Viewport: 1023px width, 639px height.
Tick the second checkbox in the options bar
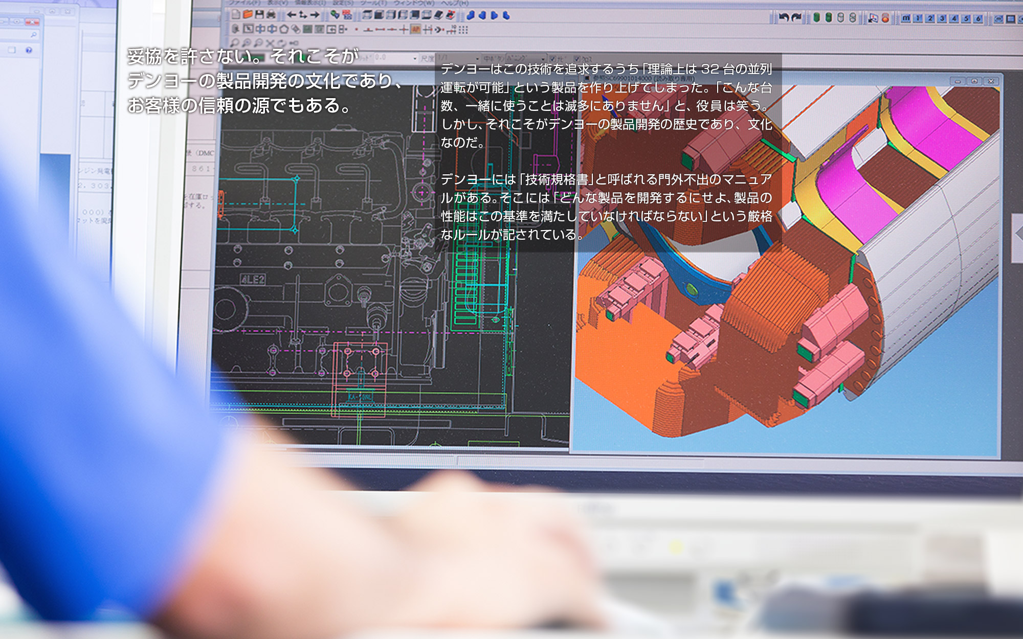[577, 59]
